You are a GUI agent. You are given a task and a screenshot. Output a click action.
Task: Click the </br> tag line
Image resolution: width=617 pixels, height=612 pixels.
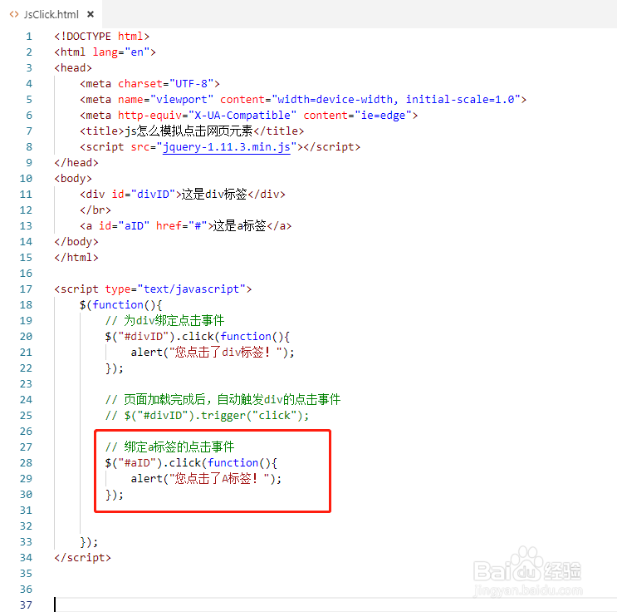click(95, 210)
